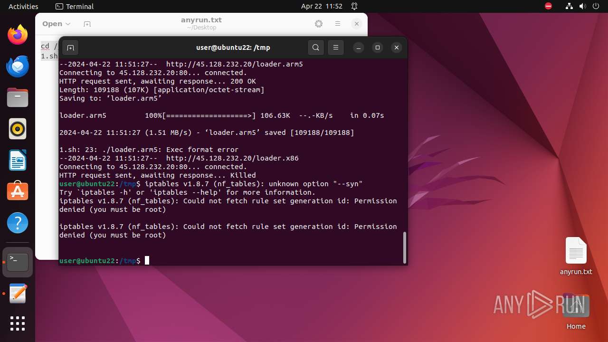Open the terminal search tool
The height and width of the screenshot is (342, 608).
pos(316,47)
